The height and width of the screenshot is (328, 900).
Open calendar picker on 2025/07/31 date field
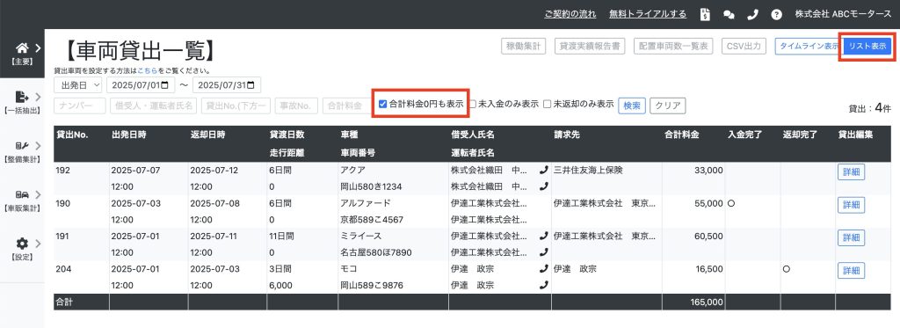tap(251, 85)
